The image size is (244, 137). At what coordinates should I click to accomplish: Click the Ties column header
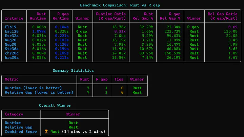(119, 79)
